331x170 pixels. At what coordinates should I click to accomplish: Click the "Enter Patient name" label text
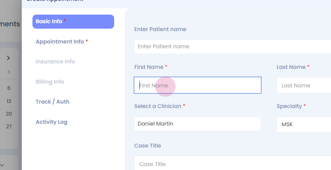[160, 30]
